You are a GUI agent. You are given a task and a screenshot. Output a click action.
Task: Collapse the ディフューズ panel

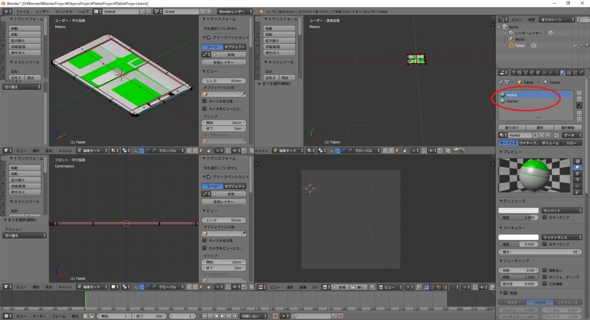[x=501, y=201]
